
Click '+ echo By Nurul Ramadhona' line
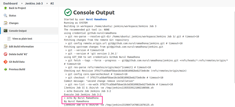pos(81,98)
